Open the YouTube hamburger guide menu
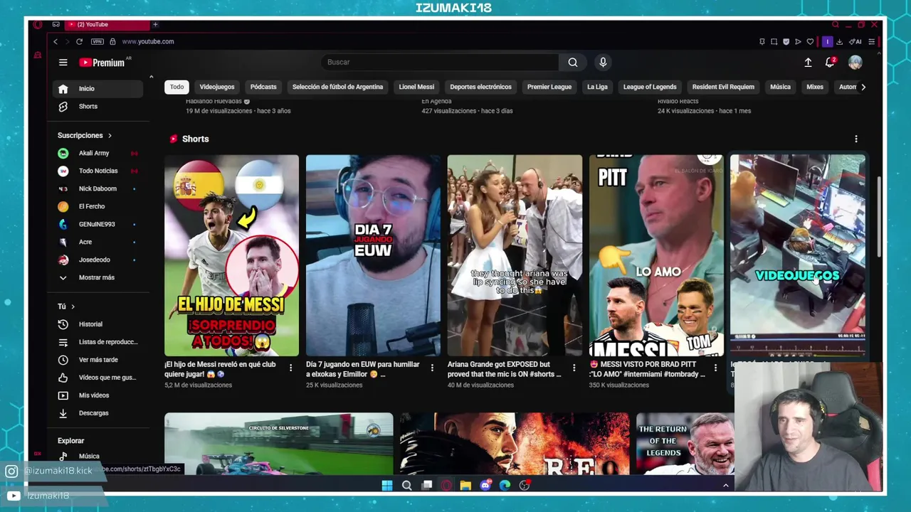 click(63, 63)
